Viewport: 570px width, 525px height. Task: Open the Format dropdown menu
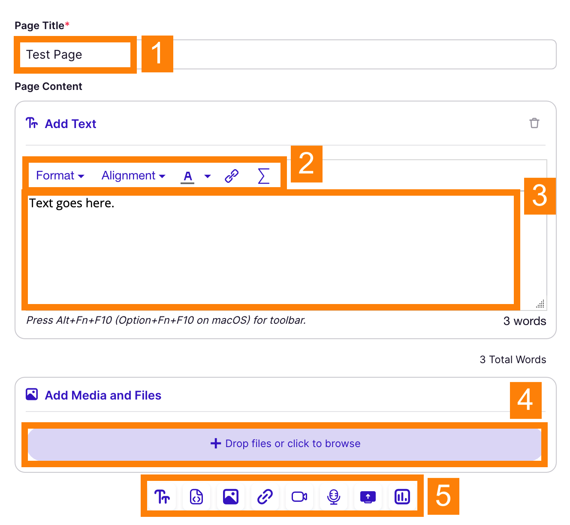(x=60, y=176)
